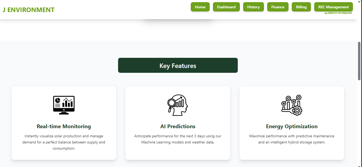Screen dimensions: 362x167
Task: Click the Real-time Monitoring dashboard screen icon
Action: (x=64, y=105)
